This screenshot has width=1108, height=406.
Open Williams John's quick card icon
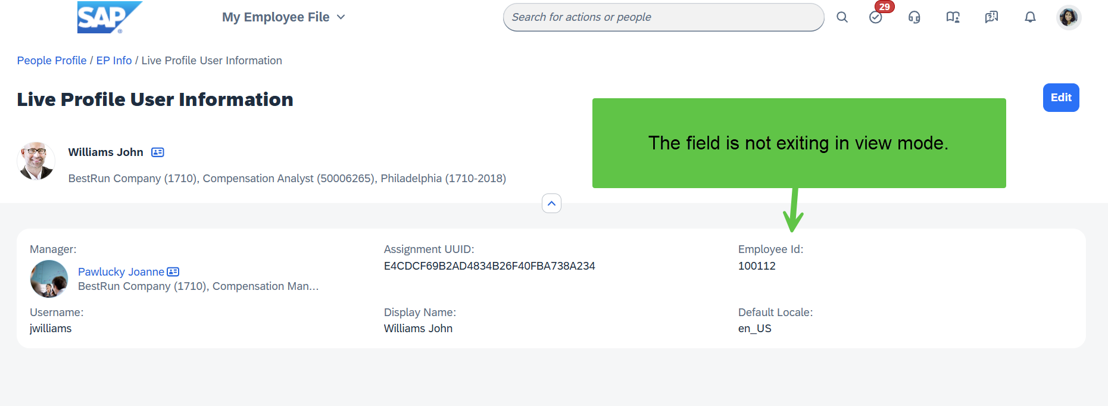coord(158,152)
